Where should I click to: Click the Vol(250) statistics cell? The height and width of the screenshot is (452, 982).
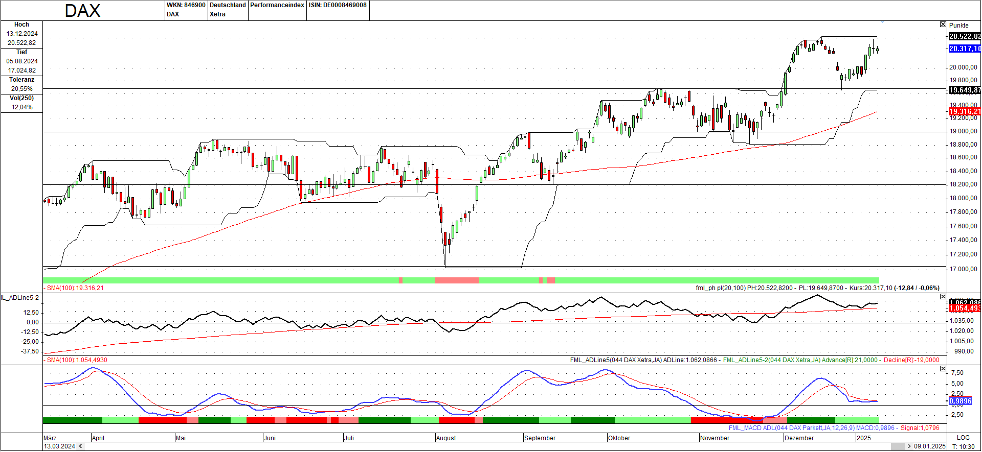click(21, 98)
